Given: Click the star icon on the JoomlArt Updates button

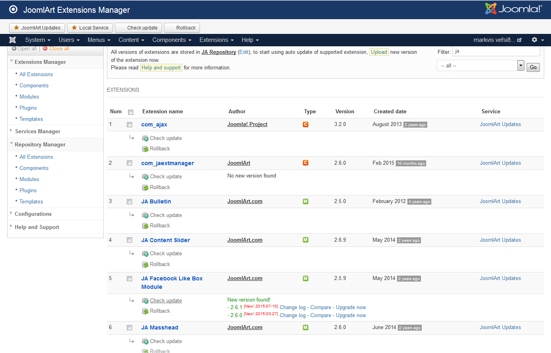Looking at the screenshot, I should tap(16, 28).
